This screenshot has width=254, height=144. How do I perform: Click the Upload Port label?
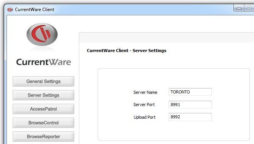(x=144, y=117)
